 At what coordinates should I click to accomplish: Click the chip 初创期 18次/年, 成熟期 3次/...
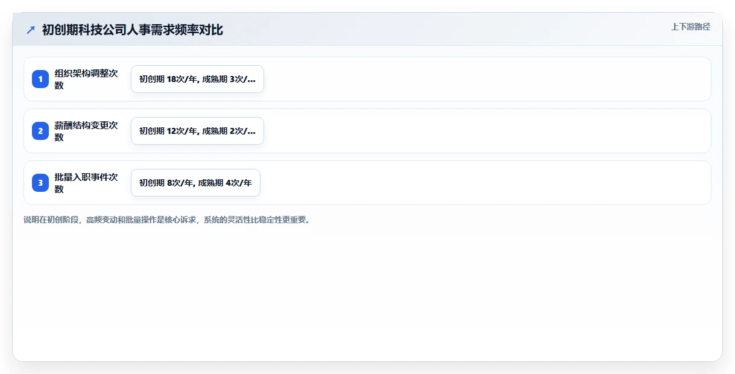197,79
